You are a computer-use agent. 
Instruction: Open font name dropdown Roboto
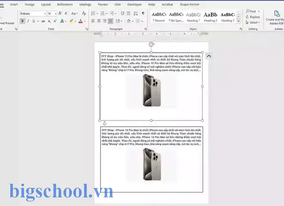pyautogui.click(x=45, y=14)
